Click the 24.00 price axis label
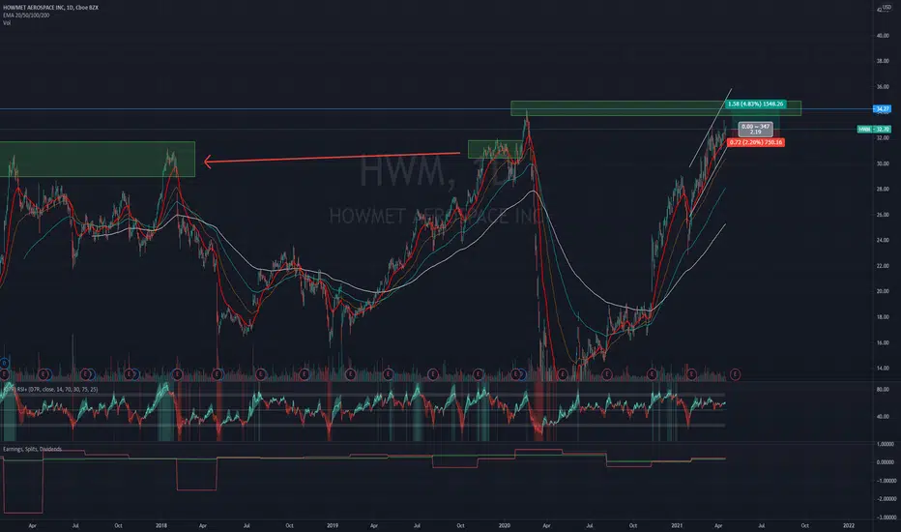The image size is (901, 532). tap(882, 241)
